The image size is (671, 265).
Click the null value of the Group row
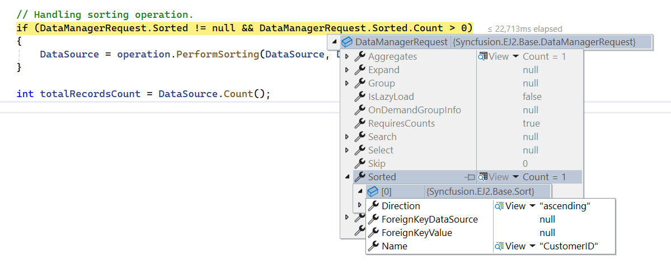pyautogui.click(x=531, y=83)
